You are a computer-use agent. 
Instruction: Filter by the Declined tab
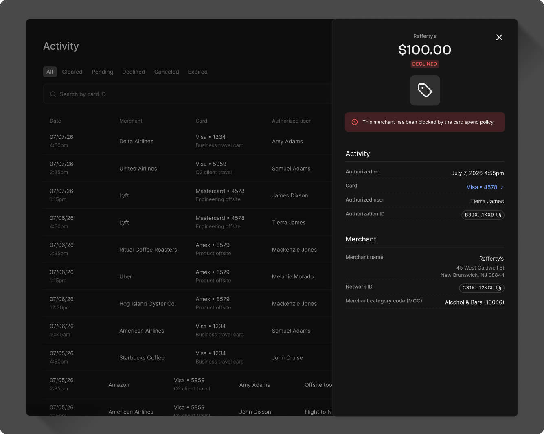pyautogui.click(x=134, y=72)
